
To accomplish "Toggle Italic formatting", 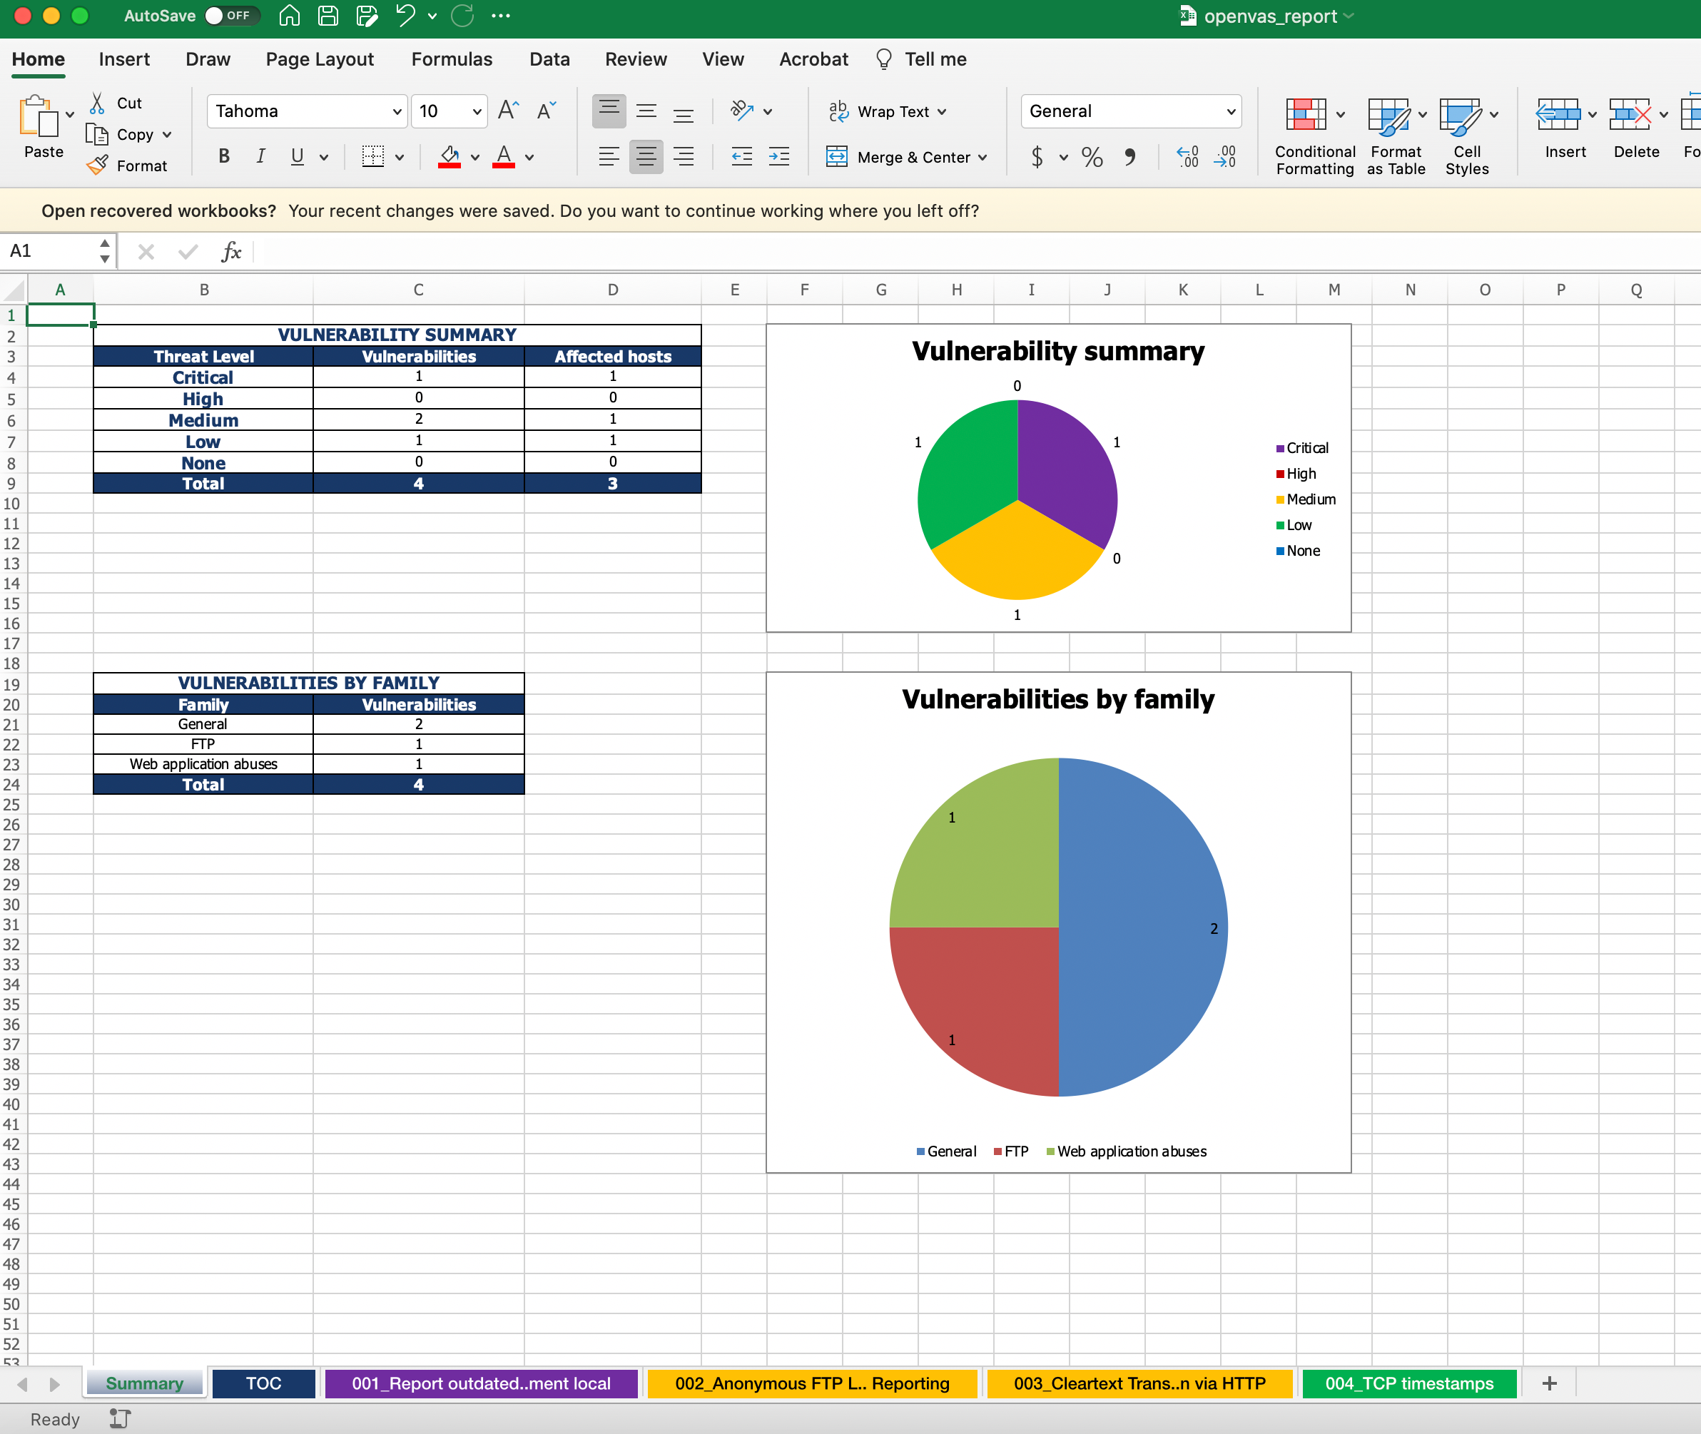I will (x=260, y=157).
